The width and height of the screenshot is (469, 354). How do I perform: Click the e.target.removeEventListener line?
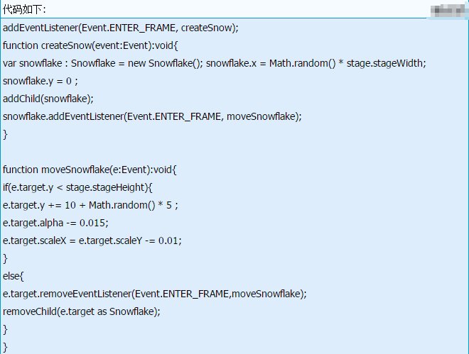pyautogui.click(x=154, y=294)
